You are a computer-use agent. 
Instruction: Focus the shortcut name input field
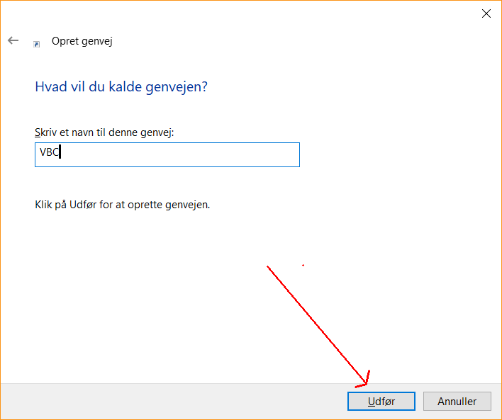[x=167, y=155]
